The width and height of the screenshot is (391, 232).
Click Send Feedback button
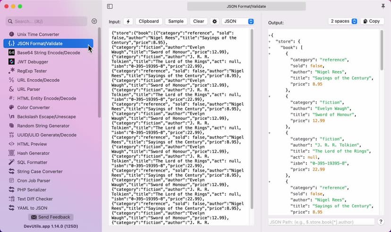pos(51,217)
